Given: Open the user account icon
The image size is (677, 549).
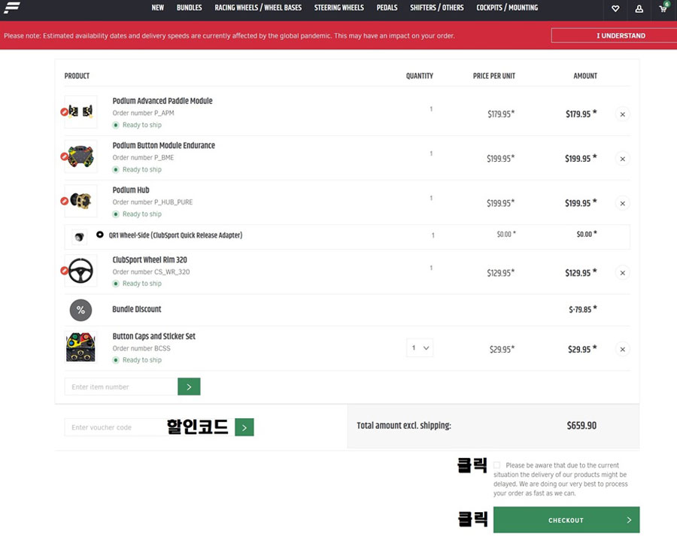Looking at the screenshot, I should click(x=639, y=8).
